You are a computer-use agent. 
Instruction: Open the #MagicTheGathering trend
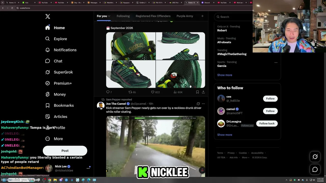pos(232,54)
